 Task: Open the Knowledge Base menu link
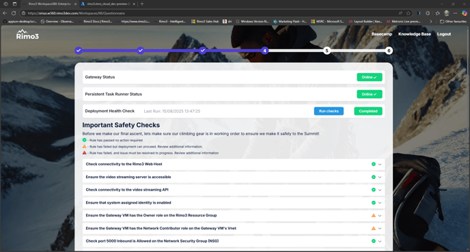[x=414, y=34]
